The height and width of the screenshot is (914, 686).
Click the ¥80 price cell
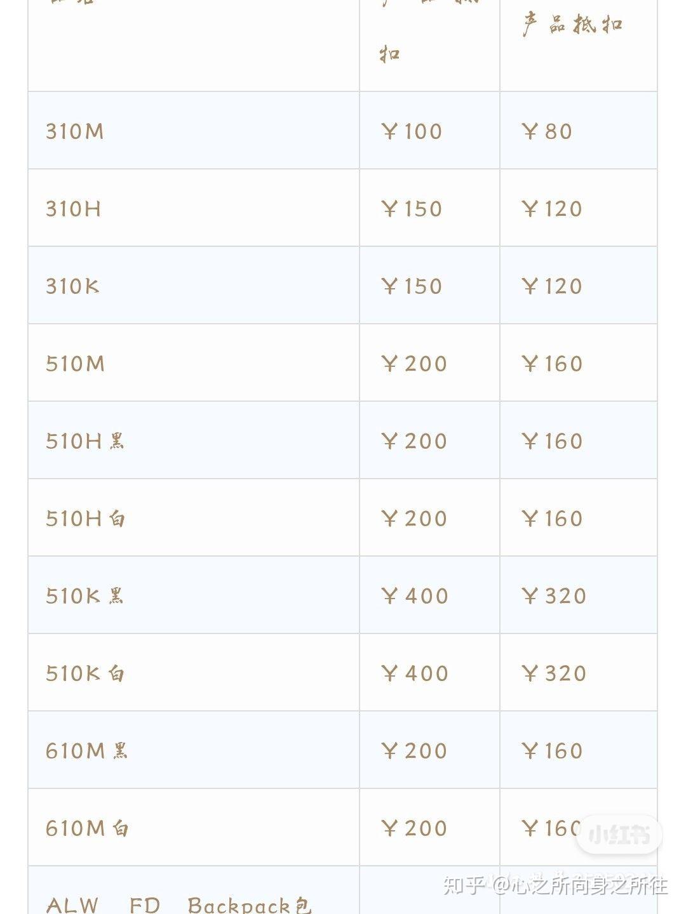547,131
